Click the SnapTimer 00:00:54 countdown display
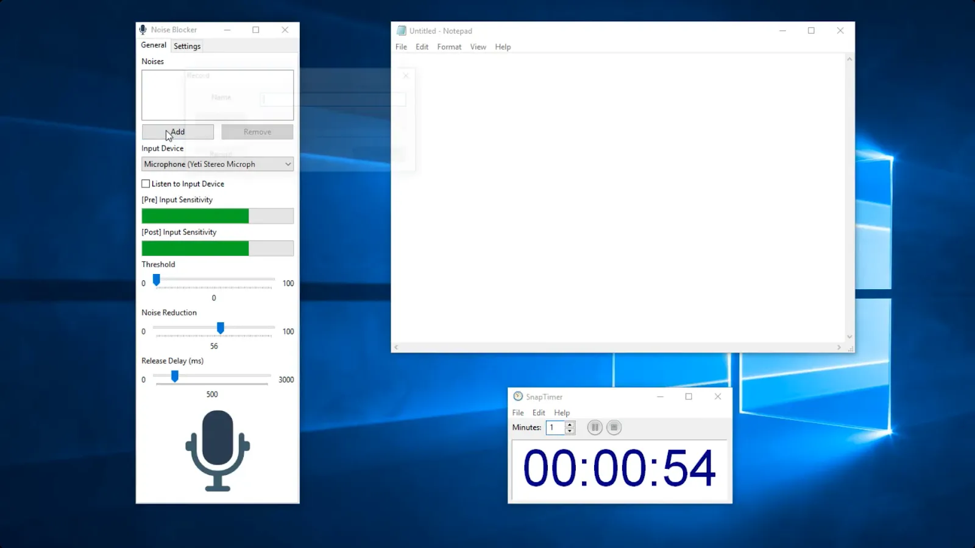 point(619,469)
